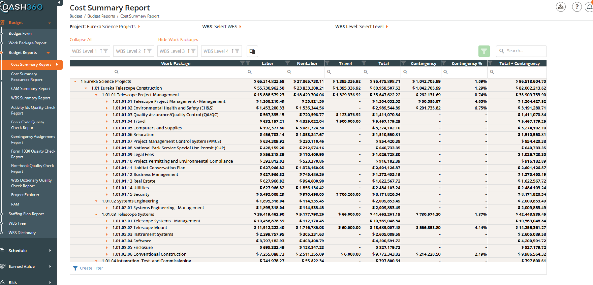This screenshot has height=285, width=593.
Task: Open Project Explorer in sidebar
Action: point(25,195)
